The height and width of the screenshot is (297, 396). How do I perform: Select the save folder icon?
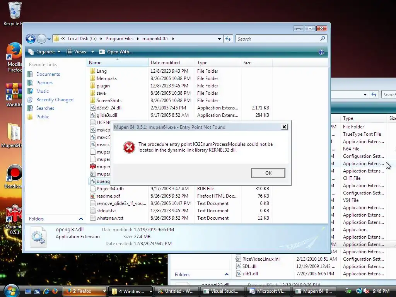tap(93, 93)
